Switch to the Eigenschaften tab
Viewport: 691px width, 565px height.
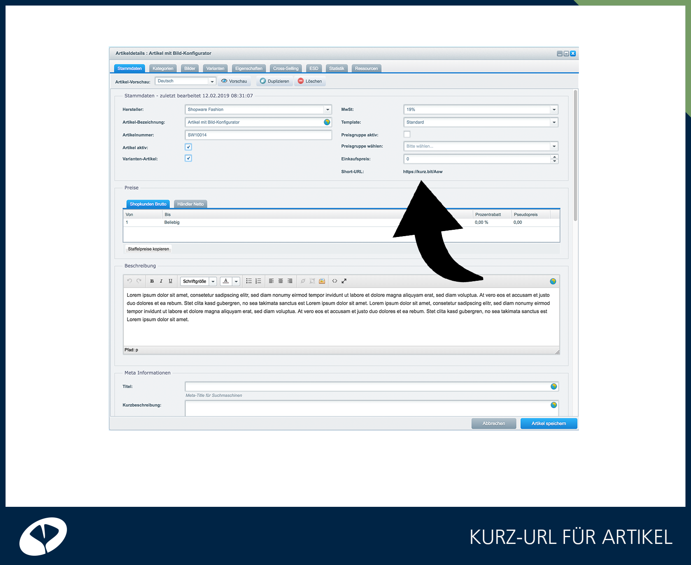pos(249,68)
